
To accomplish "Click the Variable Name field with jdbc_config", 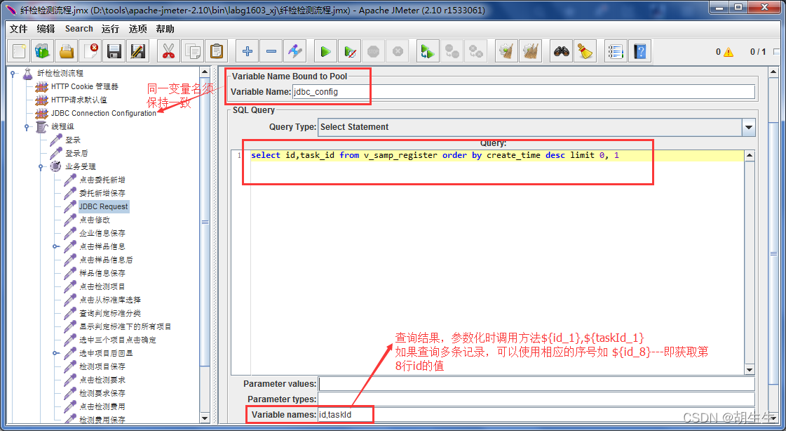I will [x=523, y=92].
